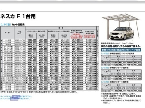This screenshot has height=108, width=145.
Task: Select price cell ¥331,800
Action: coord(43,40)
